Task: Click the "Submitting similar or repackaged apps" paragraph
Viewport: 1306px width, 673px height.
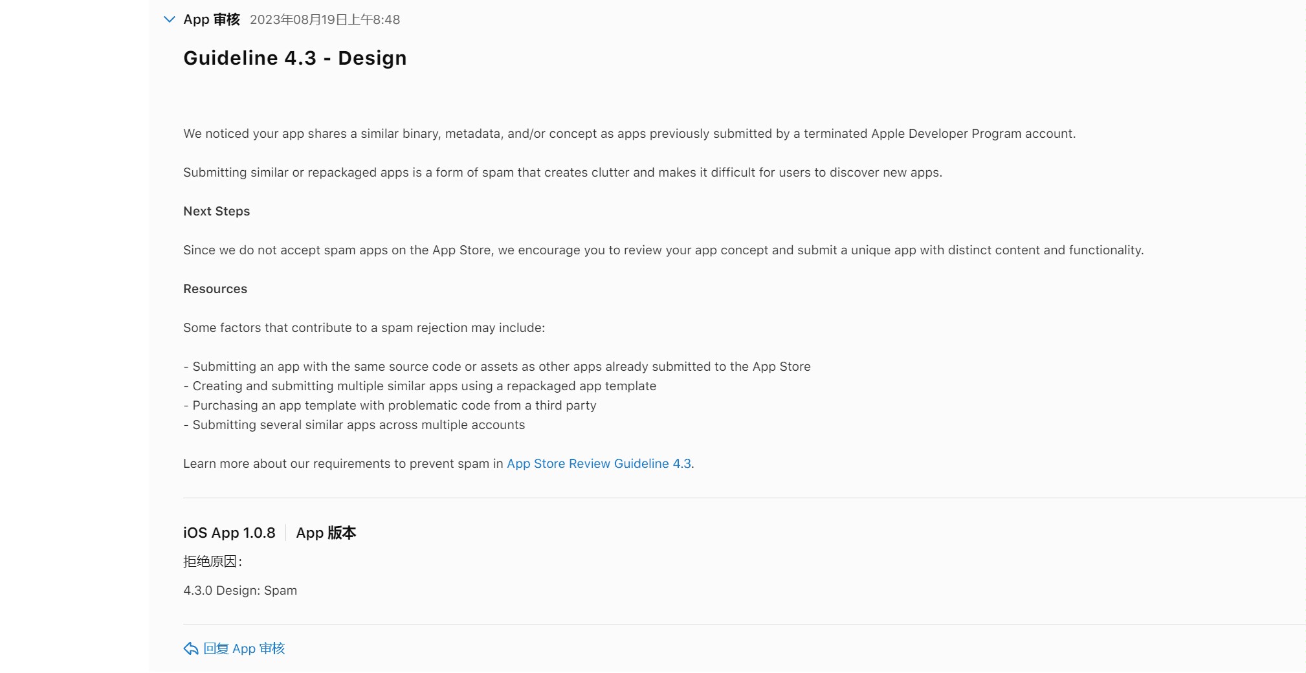Action: pyautogui.click(x=562, y=172)
